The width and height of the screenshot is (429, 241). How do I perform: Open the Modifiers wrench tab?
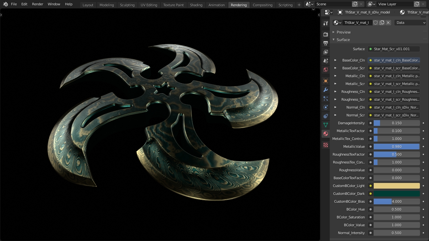(x=326, y=90)
